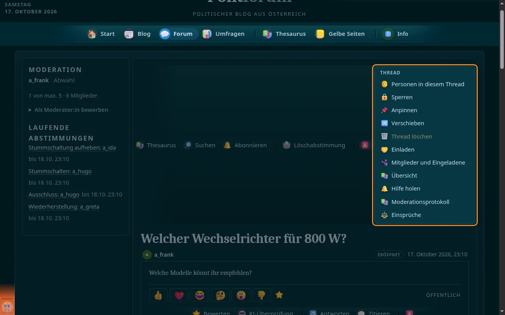Open Mitglieder und Eingeladene
The height and width of the screenshot is (315, 505).
425,163
